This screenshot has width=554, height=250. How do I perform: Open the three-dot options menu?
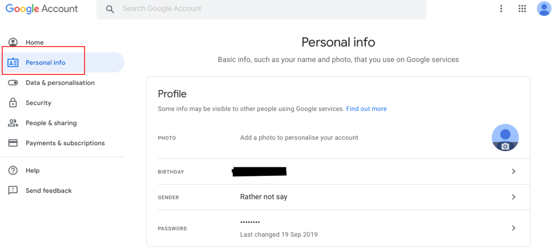(501, 8)
